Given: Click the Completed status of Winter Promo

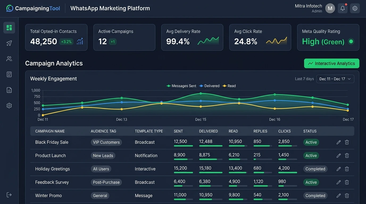Looking at the screenshot, I should coord(315,196).
